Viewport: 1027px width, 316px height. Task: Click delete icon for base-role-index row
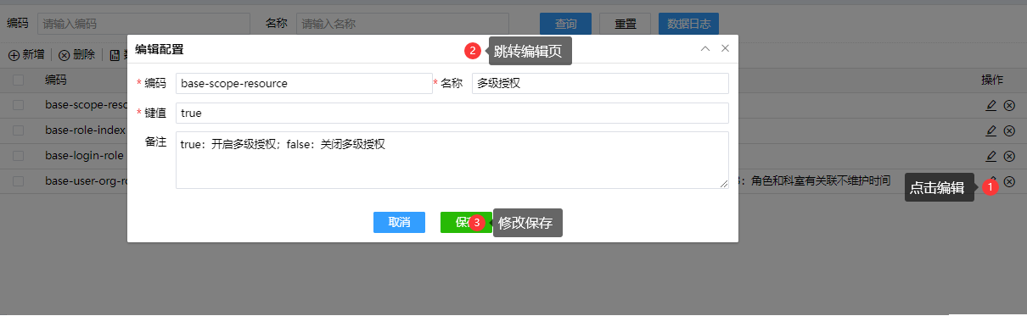point(1009,130)
